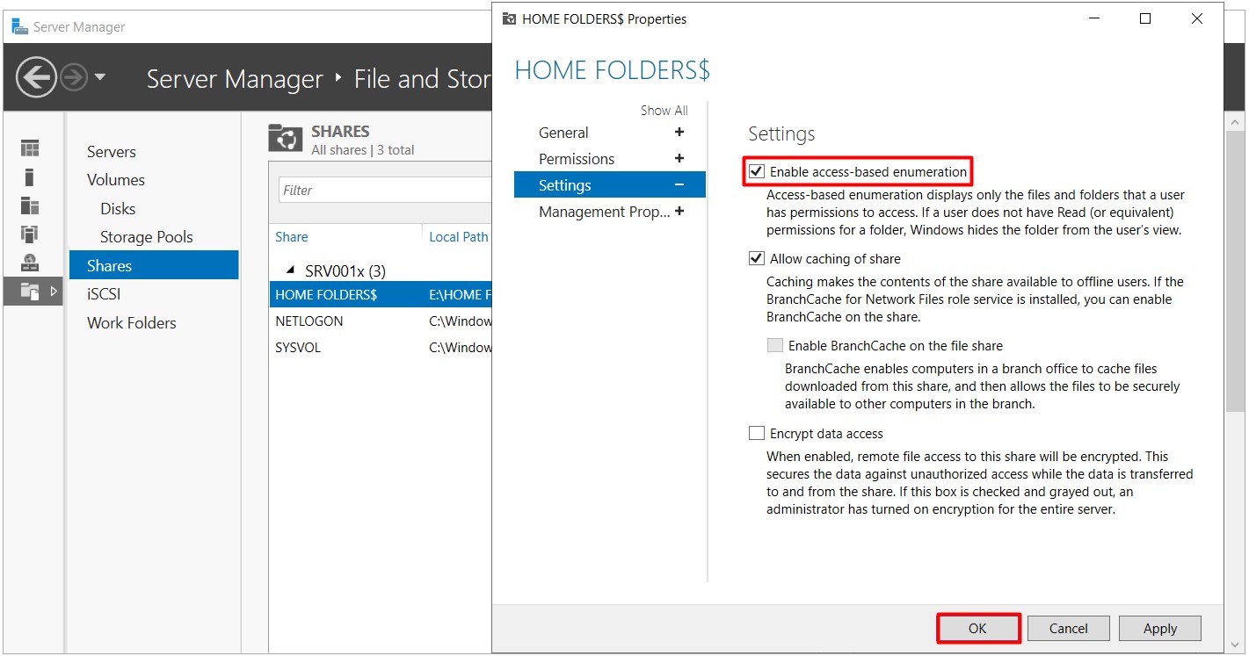Open the AD DS sidebar icon
Viewport: 1249px width, 656px height.
(30, 234)
